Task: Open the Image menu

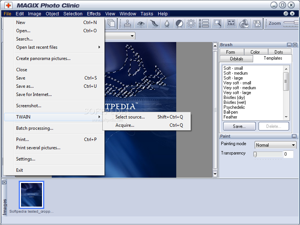Action: (34, 14)
